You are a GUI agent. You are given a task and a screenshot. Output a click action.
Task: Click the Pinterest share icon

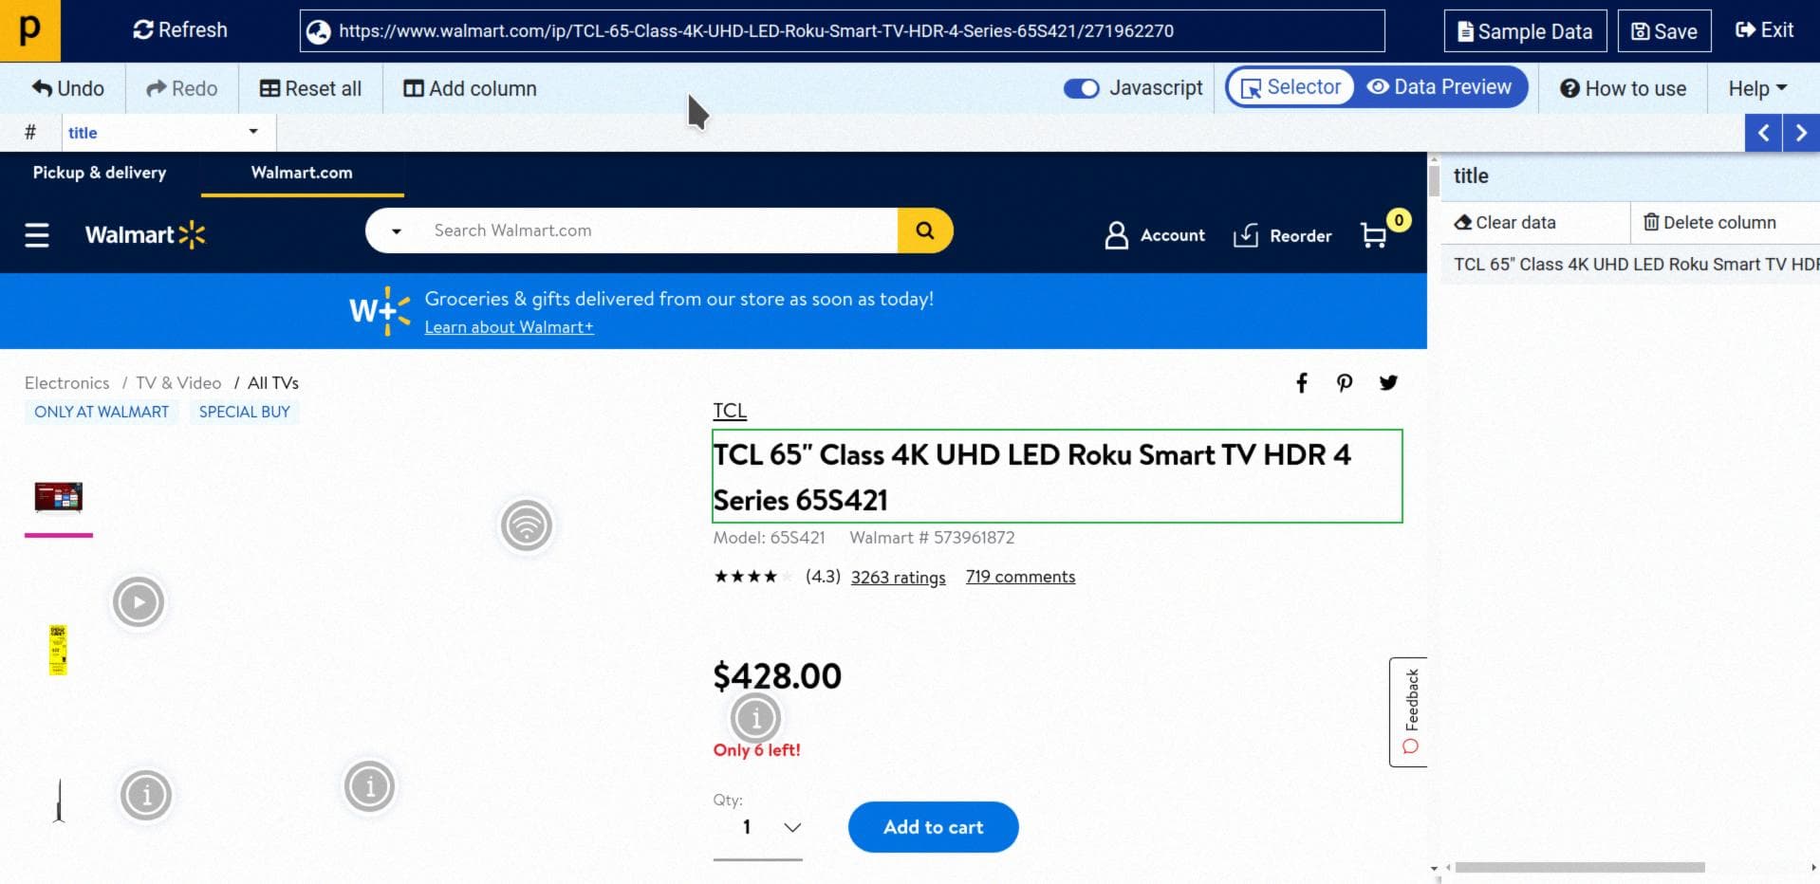pos(1345,383)
